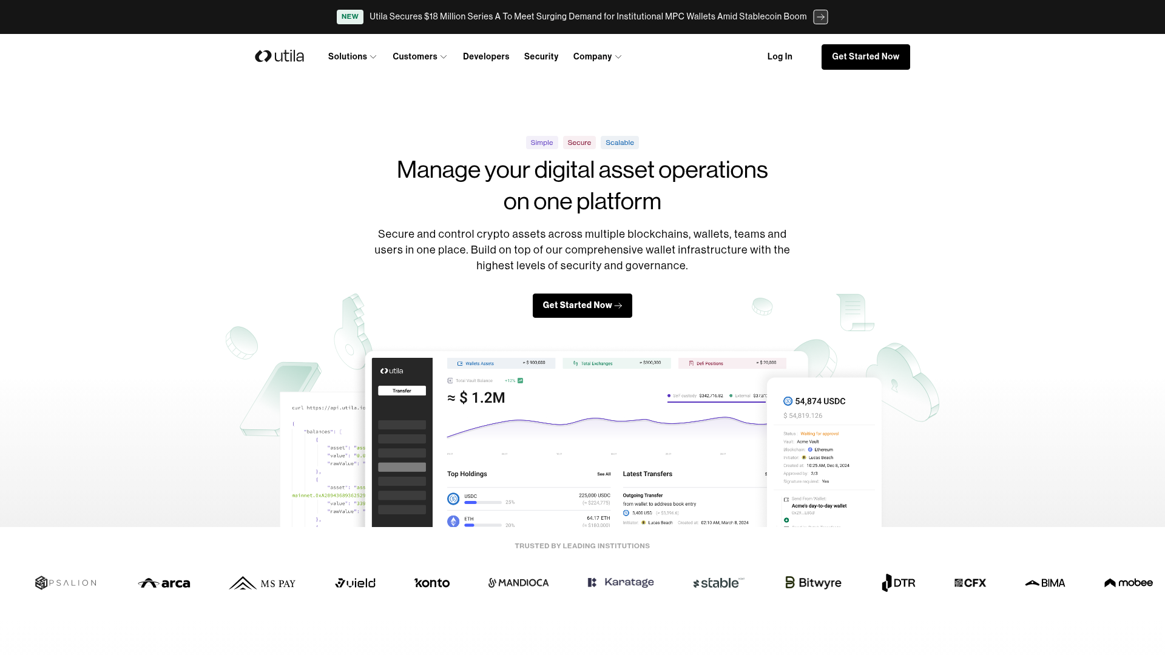Screen dimensions: 1165x655
Task: Click the Top Holdings heading
Action: click(467, 474)
